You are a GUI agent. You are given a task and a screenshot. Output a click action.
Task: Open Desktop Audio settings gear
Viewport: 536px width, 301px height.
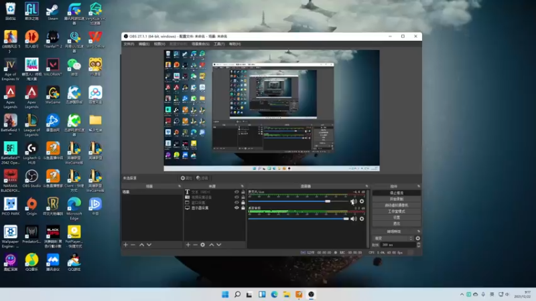click(362, 219)
